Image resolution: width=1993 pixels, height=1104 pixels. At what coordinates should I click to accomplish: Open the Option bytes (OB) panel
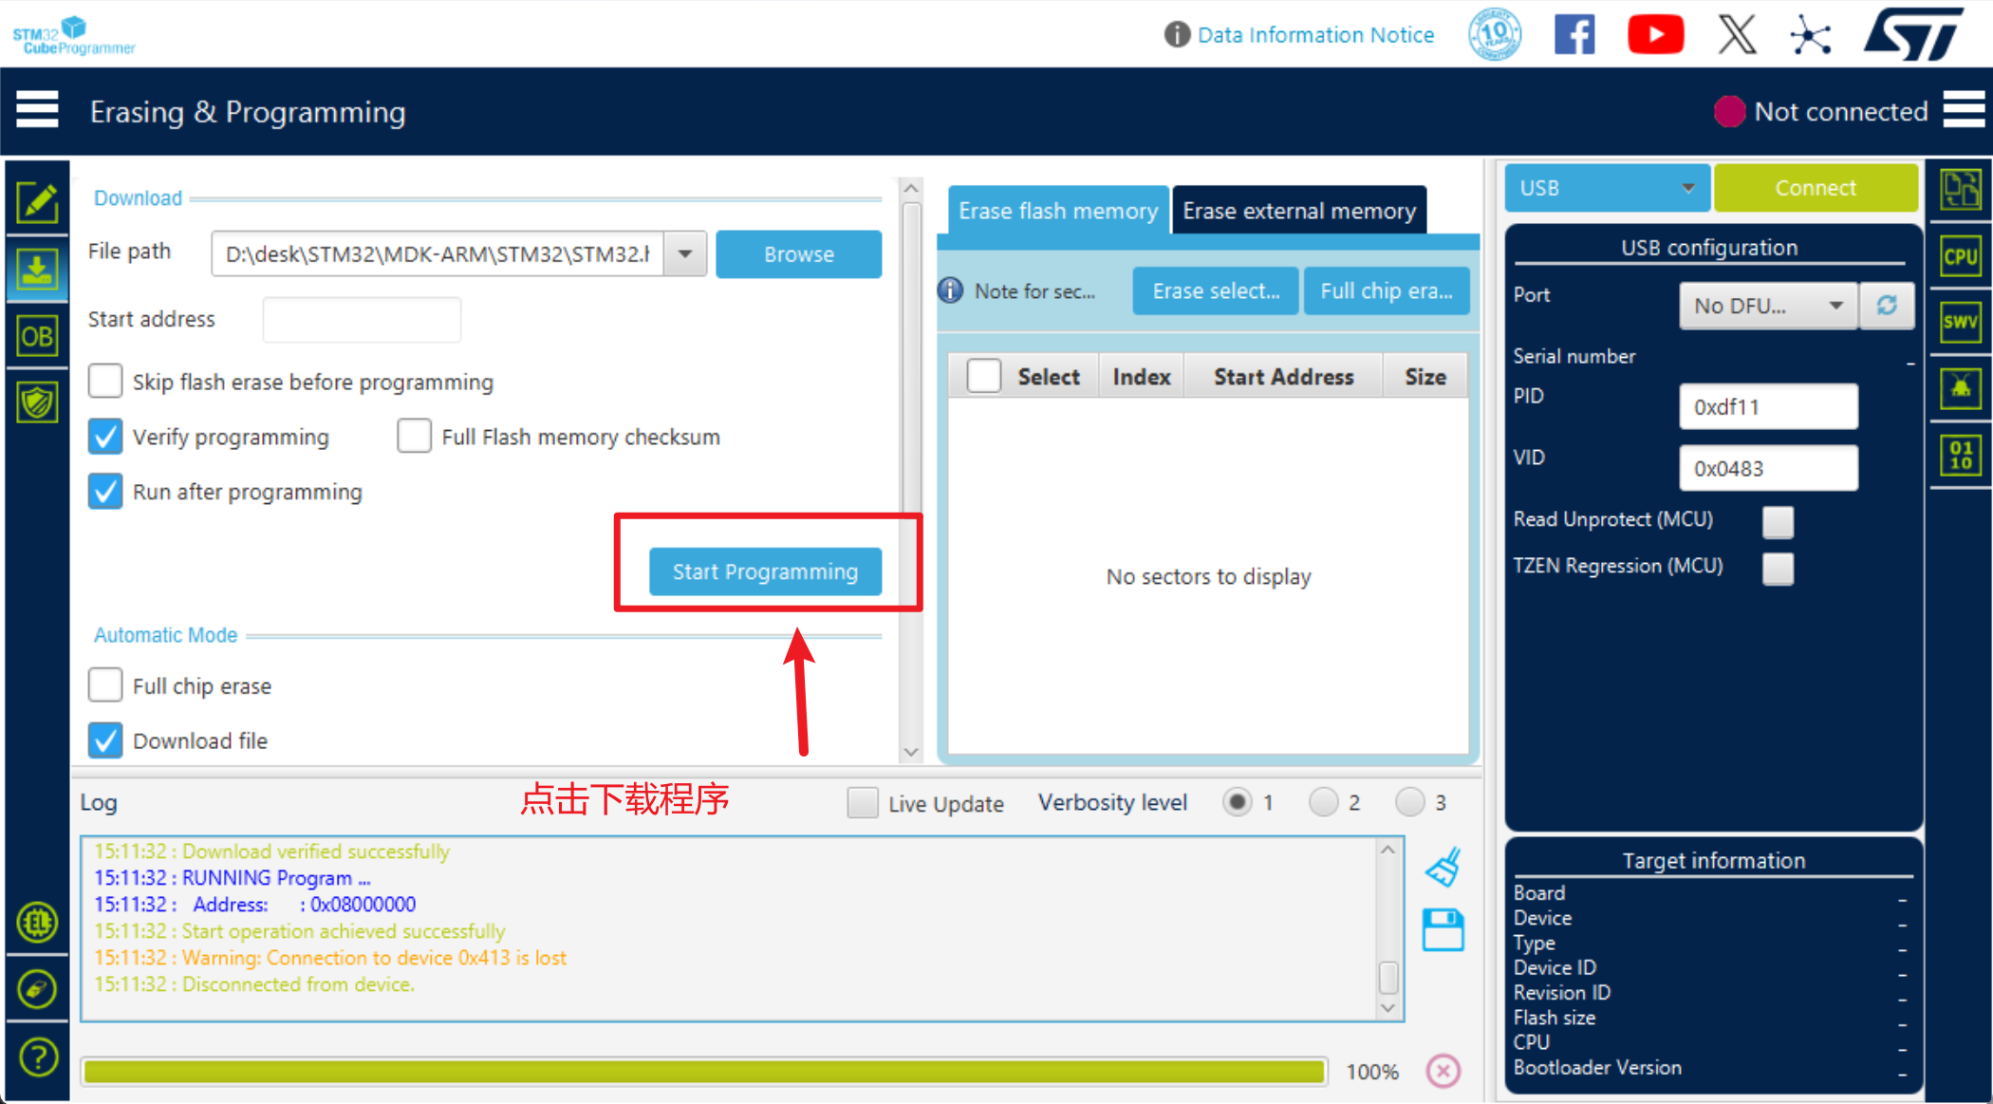(38, 335)
